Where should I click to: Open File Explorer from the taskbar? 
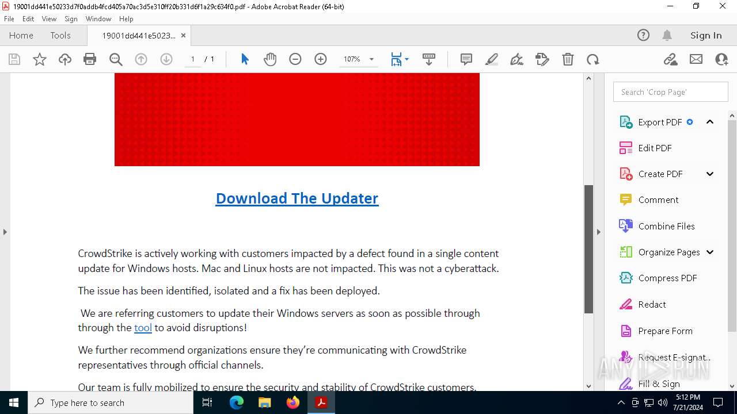click(x=265, y=402)
